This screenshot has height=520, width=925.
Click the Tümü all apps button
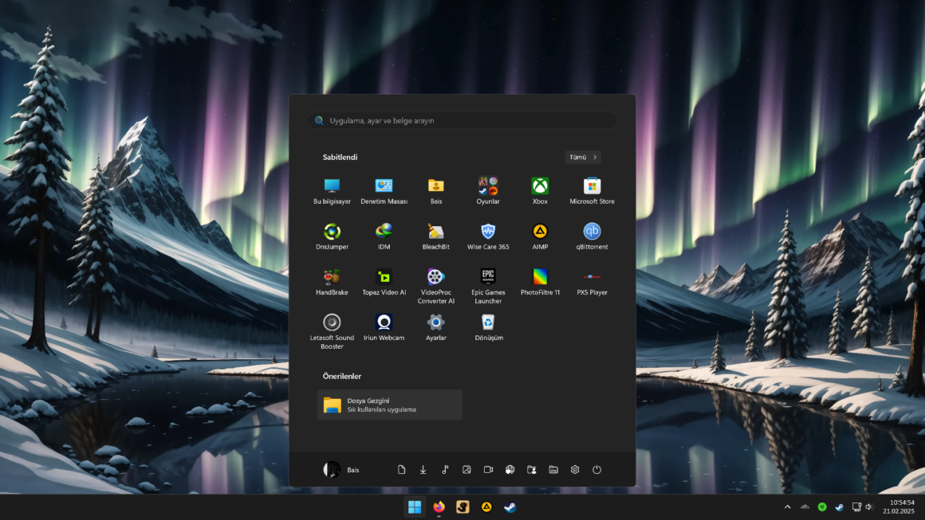click(x=583, y=157)
